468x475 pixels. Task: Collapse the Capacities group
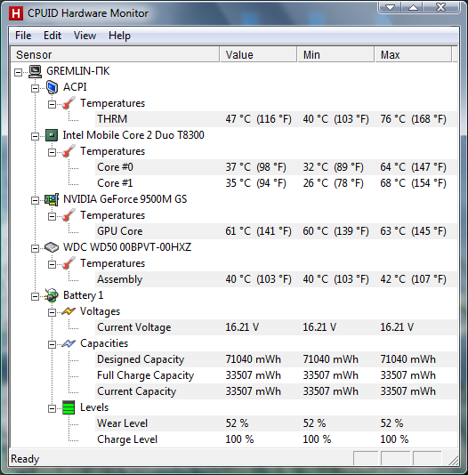pos(52,345)
